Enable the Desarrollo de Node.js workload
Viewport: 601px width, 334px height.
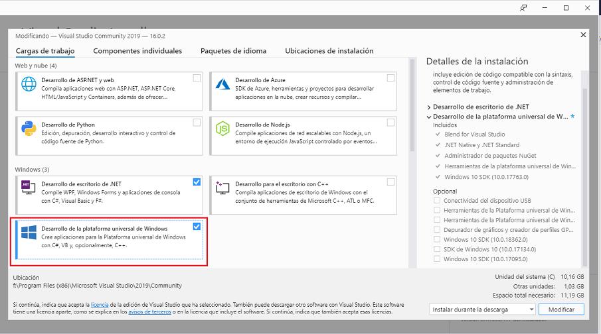(390, 123)
